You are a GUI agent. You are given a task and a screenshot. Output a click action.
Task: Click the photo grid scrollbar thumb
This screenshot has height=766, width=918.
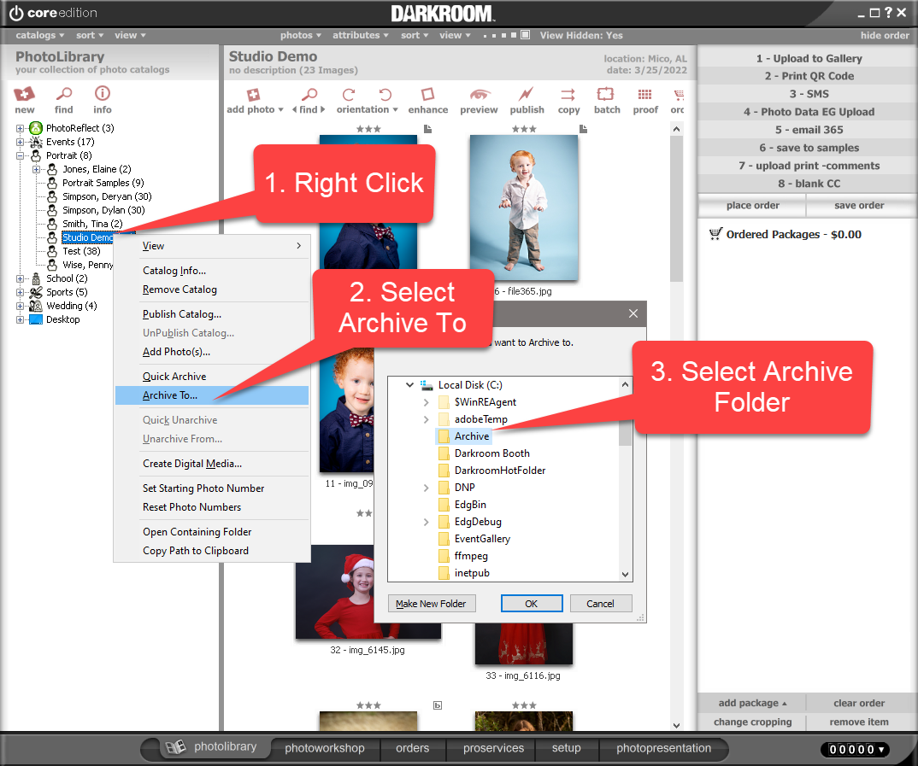pos(676,208)
